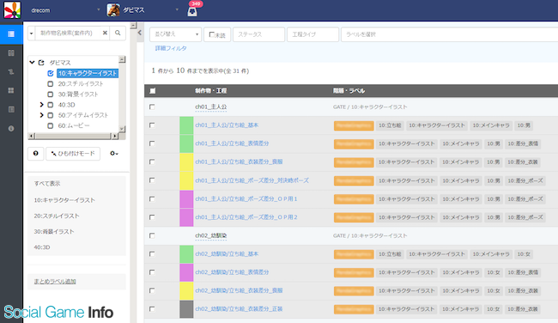Click the ひも付けモード button
The width and height of the screenshot is (558, 323).
73,154
